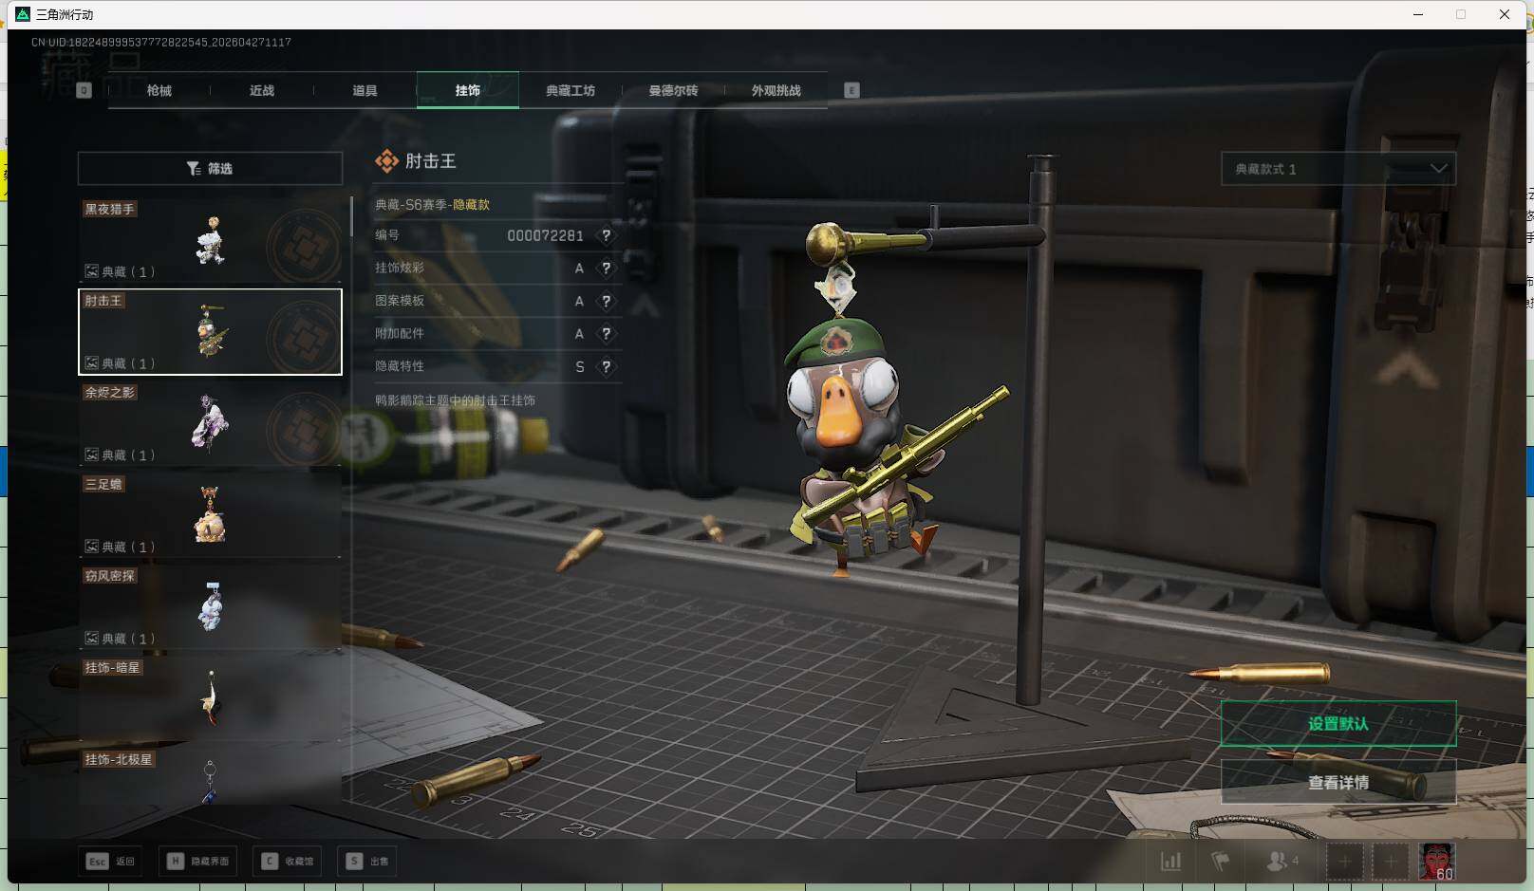Click the second empty squad slot plus
Image resolution: width=1534 pixels, height=891 pixels.
click(1390, 862)
